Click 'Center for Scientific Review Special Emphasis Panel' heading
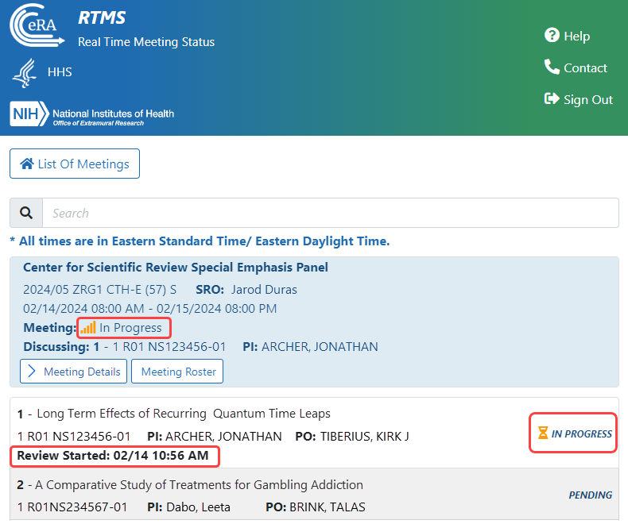Viewport: 628px width, 524px height. coord(176,268)
